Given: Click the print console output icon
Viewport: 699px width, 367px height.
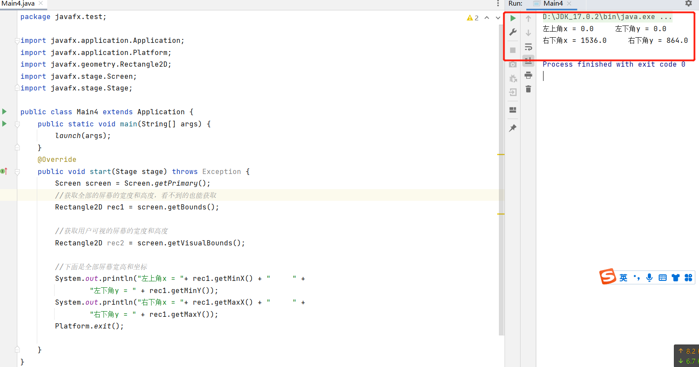Looking at the screenshot, I should 528,75.
